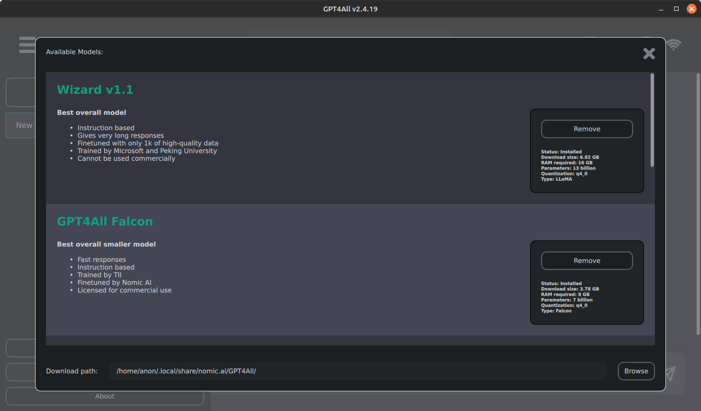
Task: Click 'Type: Falcon' text
Action: [x=556, y=311]
